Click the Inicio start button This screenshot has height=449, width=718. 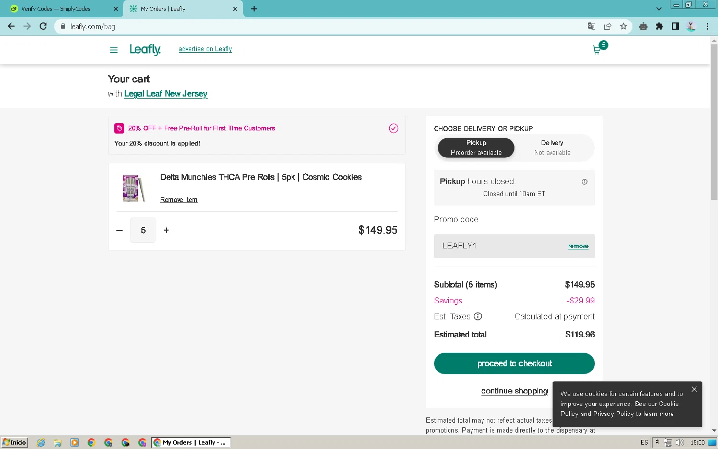[x=14, y=442]
